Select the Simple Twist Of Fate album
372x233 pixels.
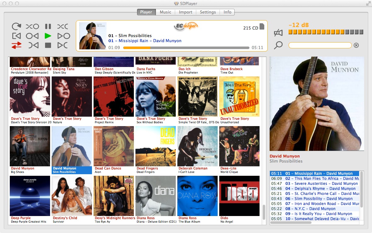tap(197, 100)
